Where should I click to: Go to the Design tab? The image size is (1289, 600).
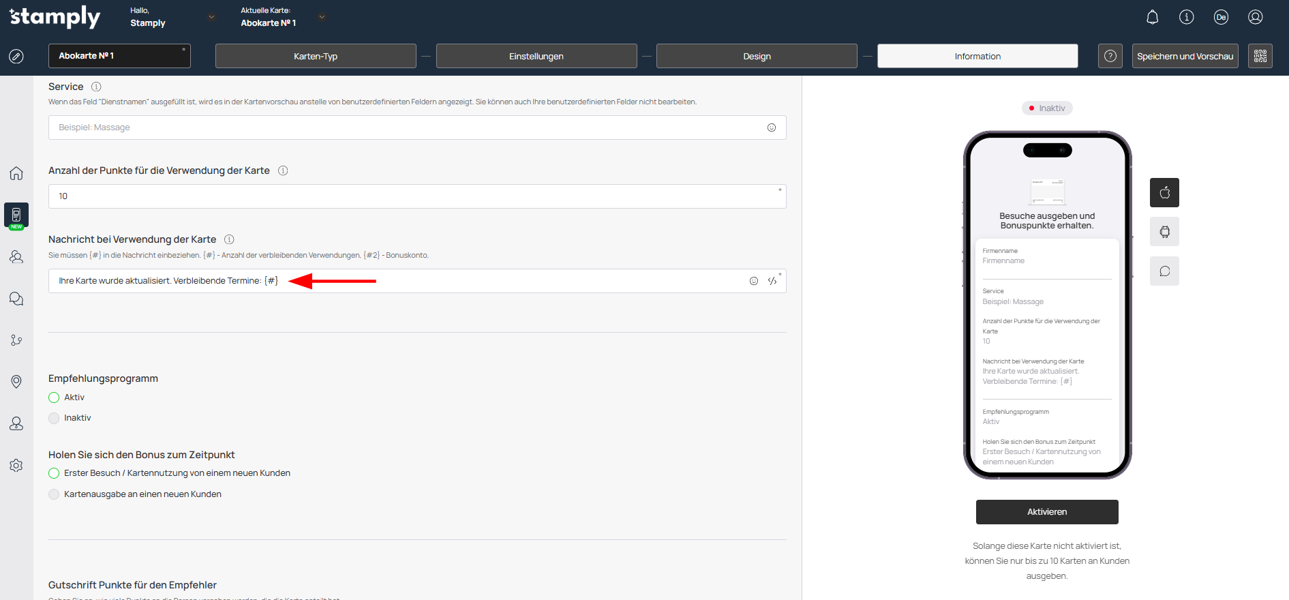coord(757,56)
